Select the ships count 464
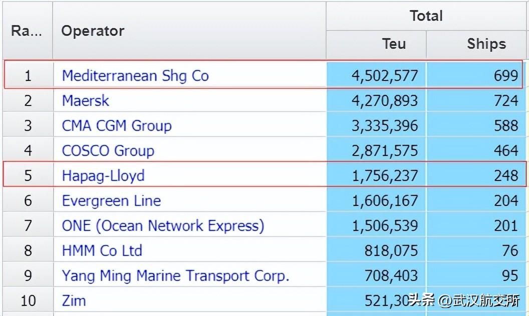The image size is (529, 316). 506,150
